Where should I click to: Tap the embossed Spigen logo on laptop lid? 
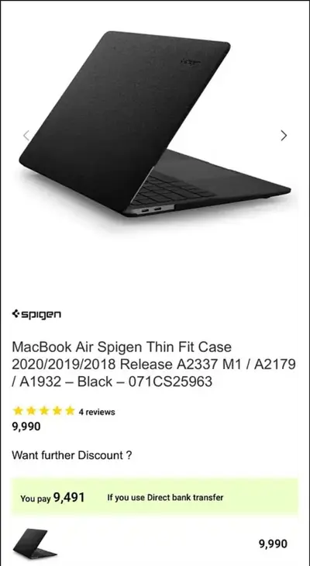coord(191,61)
